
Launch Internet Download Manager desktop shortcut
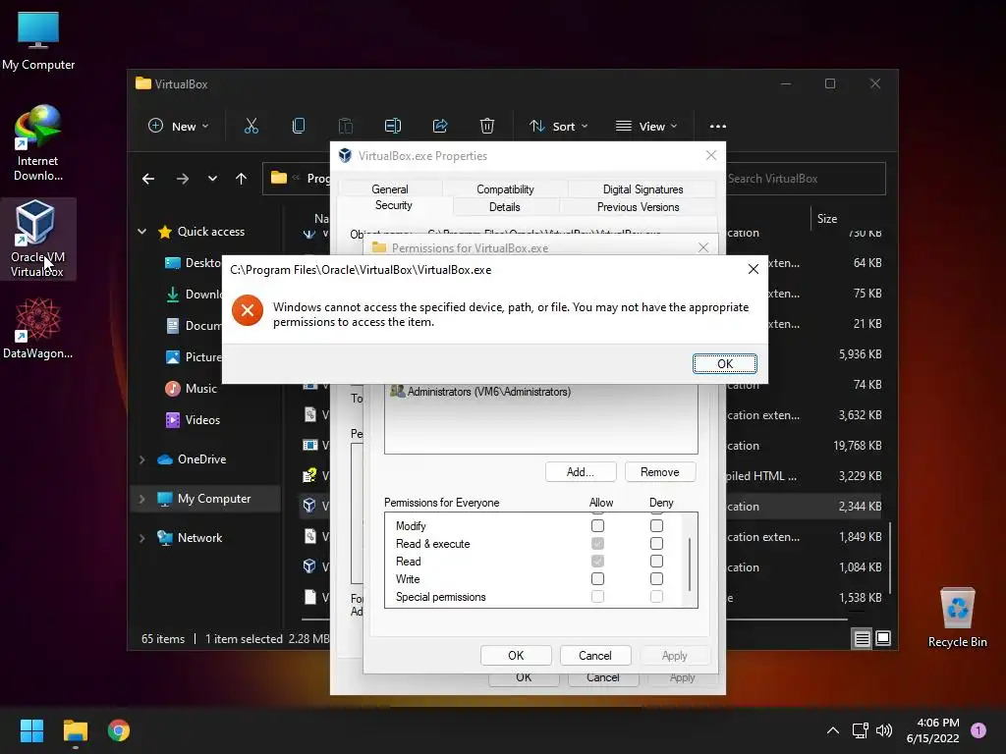(x=38, y=143)
